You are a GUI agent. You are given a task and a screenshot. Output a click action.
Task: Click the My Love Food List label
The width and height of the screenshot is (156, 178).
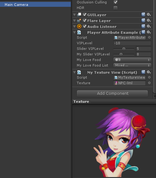tap(93, 65)
